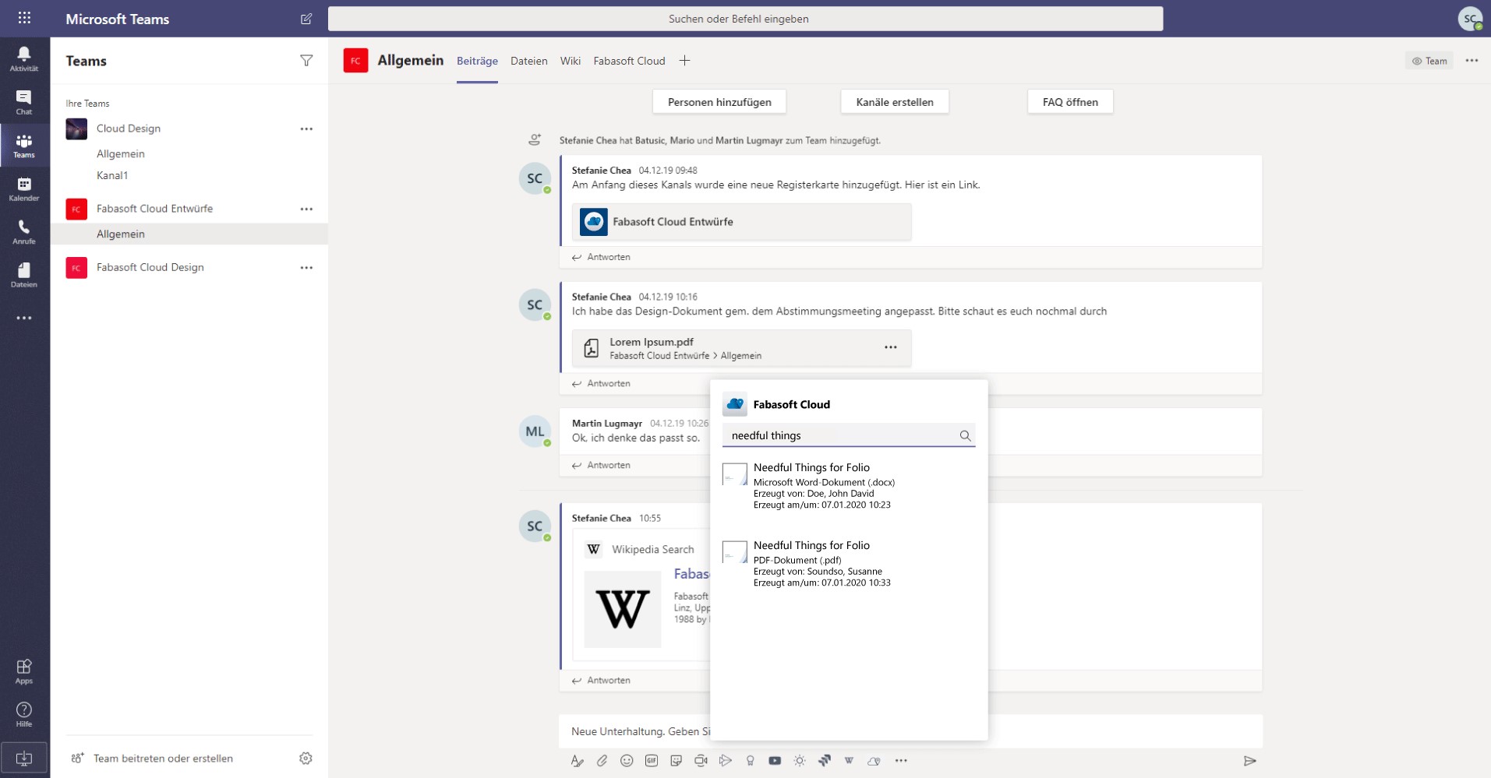1491x778 pixels.
Task: Filter the teams list
Action: [x=306, y=61]
